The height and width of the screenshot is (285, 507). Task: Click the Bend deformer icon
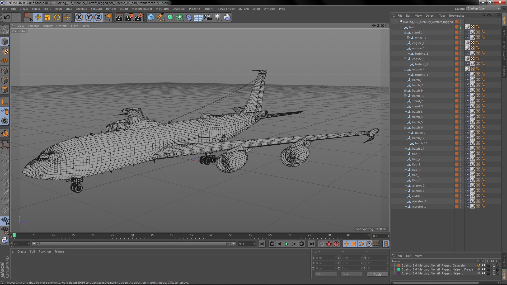coord(189,17)
